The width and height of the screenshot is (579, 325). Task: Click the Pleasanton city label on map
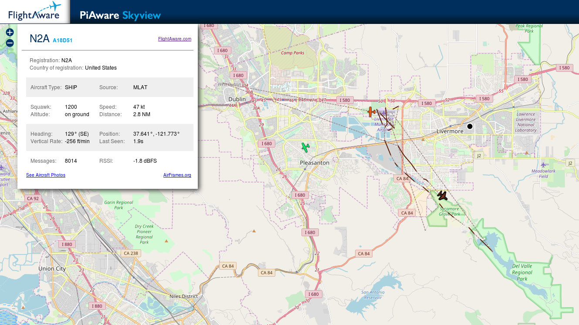point(315,162)
